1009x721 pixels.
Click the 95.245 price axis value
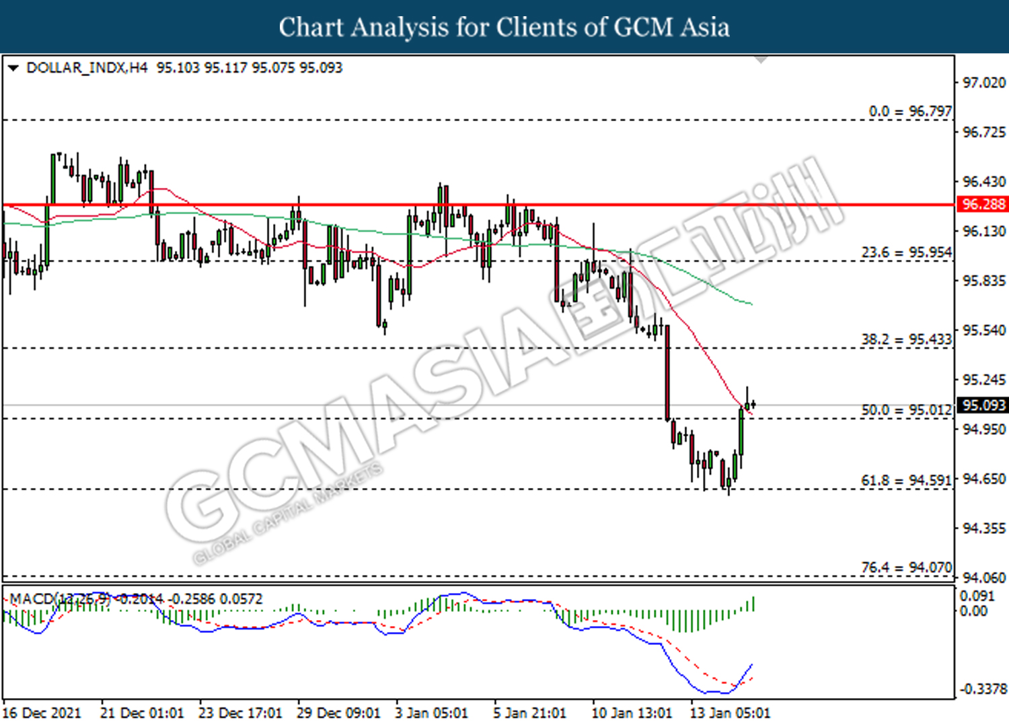coord(984,380)
